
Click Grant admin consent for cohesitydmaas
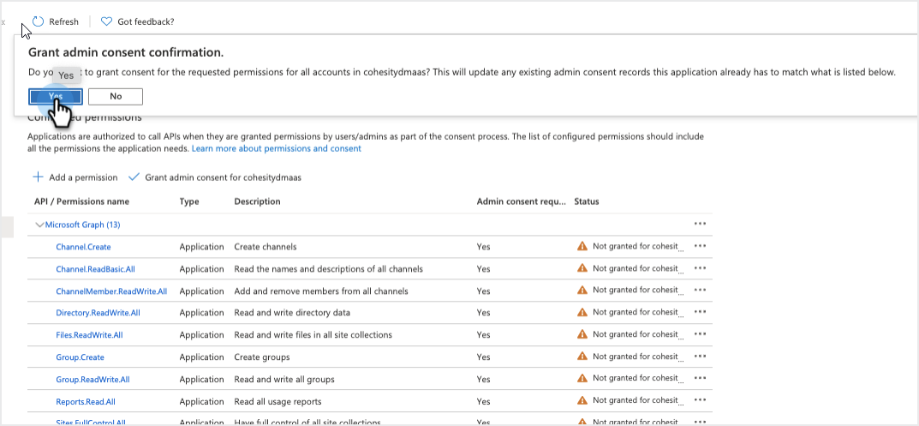click(x=224, y=177)
